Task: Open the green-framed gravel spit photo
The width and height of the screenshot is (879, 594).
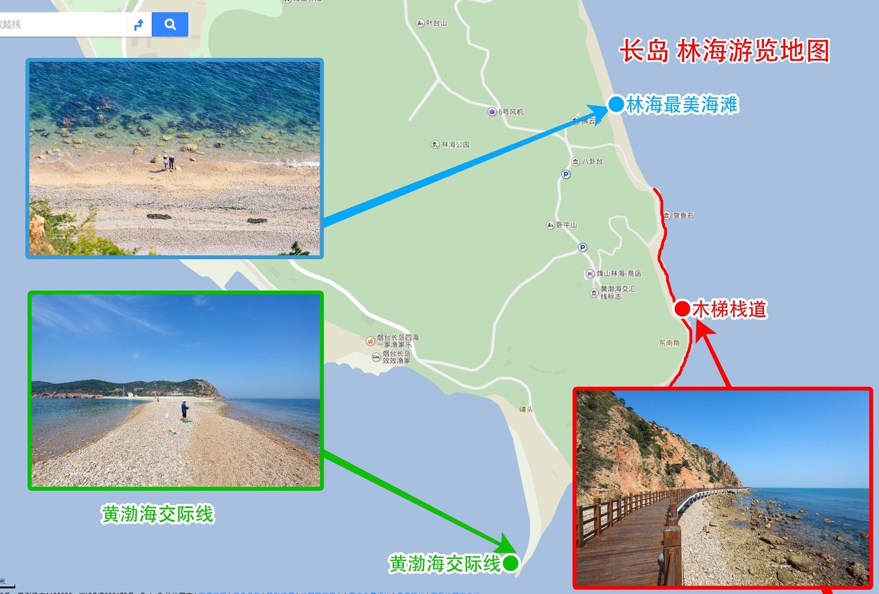Action: pyautogui.click(x=176, y=390)
